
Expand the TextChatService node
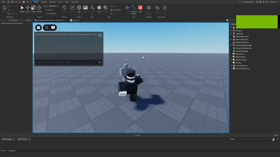231,68
